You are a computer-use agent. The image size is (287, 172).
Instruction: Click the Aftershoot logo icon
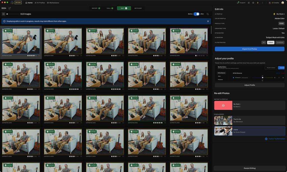pyautogui.click(x=12, y=3)
